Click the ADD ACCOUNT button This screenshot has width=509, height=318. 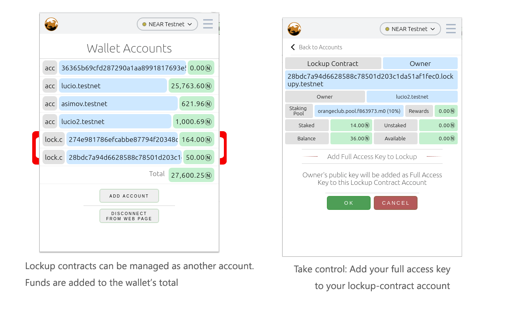(x=129, y=196)
